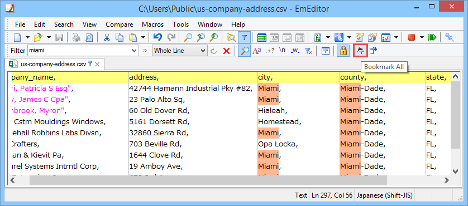The width and height of the screenshot is (468, 206).
Task: Open the Markers ABC dropdown arrow
Action: [x=349, y=37]
